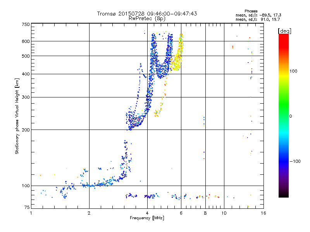This screenshot has width=310, height=232.
Task: Click the y-axis tick label '600'
Action: click(x=26, y=41)
